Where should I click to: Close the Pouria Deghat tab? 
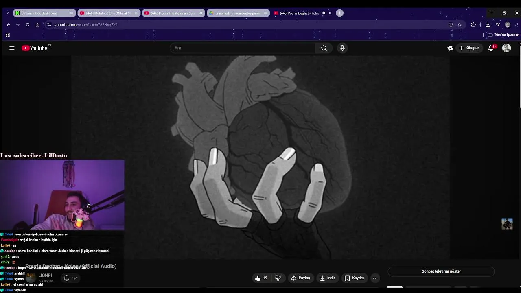[330, 13]
